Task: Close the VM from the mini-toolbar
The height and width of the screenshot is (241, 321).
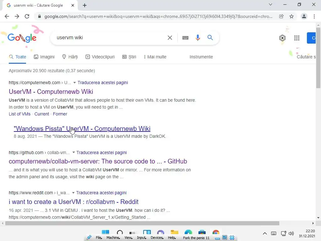Action: (x=232, y=238)
